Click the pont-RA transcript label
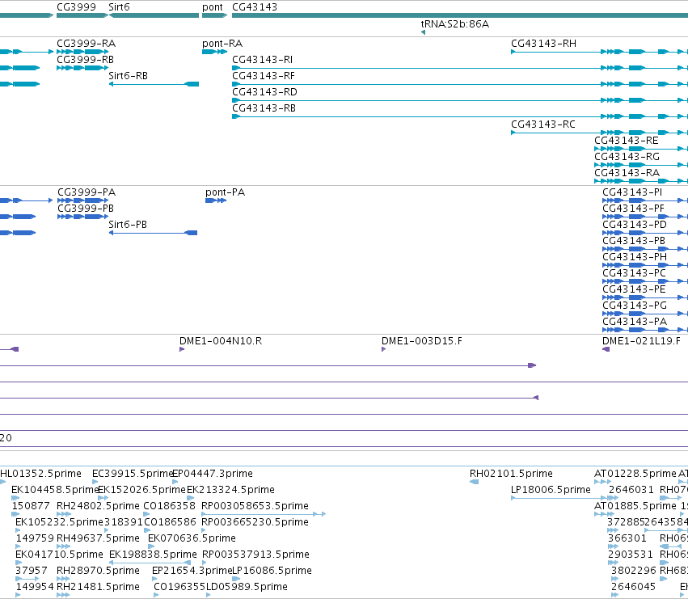The image size is (688, 599). click(222, 44)
